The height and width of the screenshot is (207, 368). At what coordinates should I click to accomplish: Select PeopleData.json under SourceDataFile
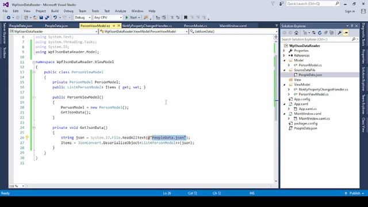(x=310, y=75)
